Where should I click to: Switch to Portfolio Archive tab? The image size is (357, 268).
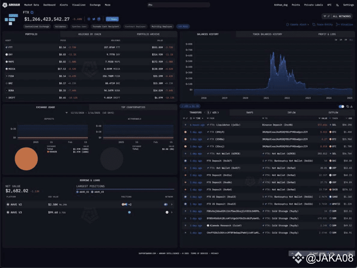[x=148, y=34]
